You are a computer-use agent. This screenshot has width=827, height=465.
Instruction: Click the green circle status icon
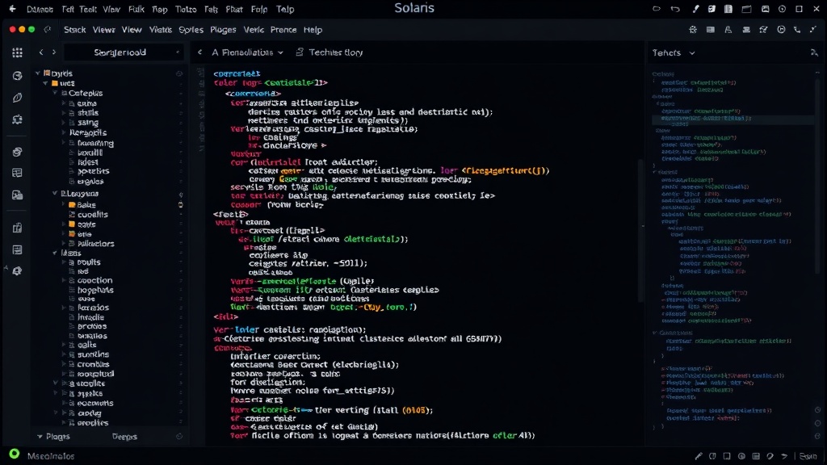[15, 454]
